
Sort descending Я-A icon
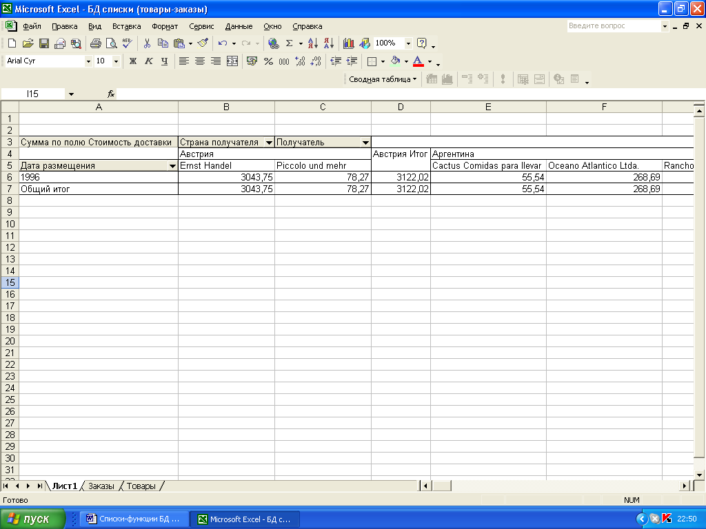coord(329,43)
